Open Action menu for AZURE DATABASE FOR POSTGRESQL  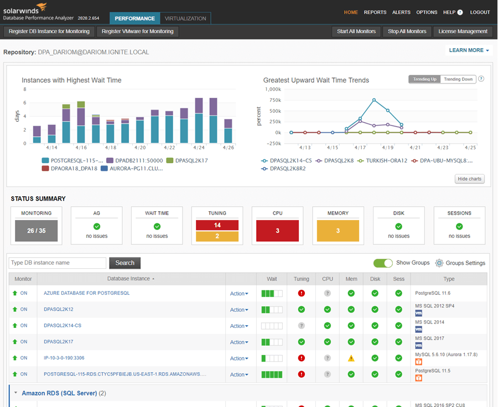[239, 294]
